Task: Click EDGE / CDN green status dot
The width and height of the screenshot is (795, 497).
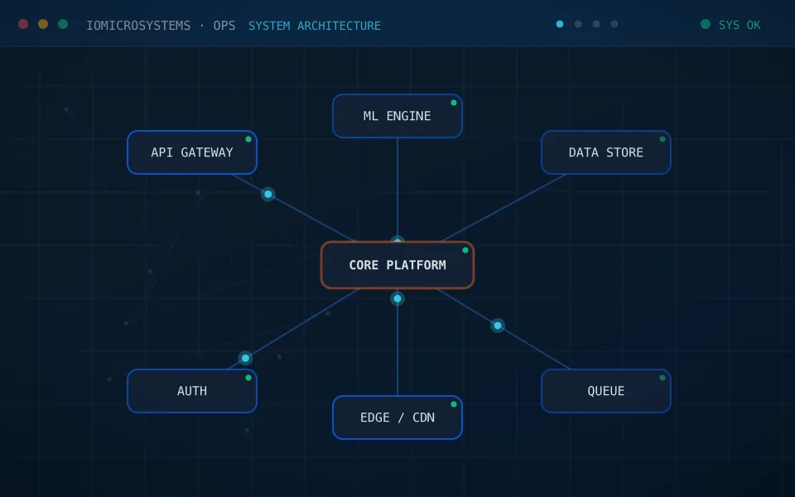Action: pyautogui.click(x=454, y=404)
